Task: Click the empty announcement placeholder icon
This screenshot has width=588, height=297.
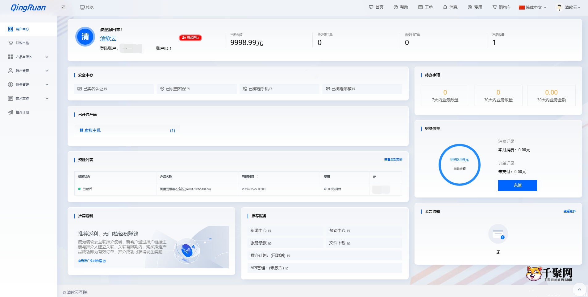Action: (498, 234)
